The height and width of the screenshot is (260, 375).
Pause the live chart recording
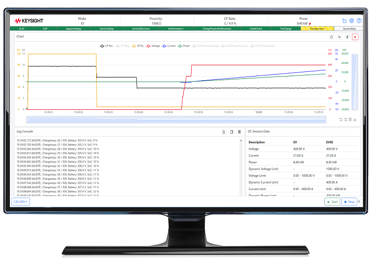pyautogui.click(x=355, y=37)
